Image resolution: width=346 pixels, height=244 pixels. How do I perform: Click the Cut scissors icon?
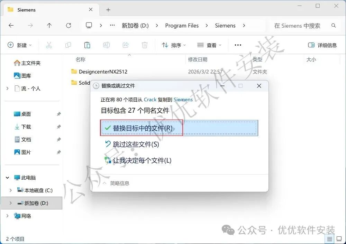pyautogui.click(x=49, y=45)
